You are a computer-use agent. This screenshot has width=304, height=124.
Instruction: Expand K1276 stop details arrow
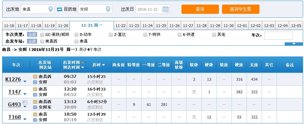[x=25, y=82]
